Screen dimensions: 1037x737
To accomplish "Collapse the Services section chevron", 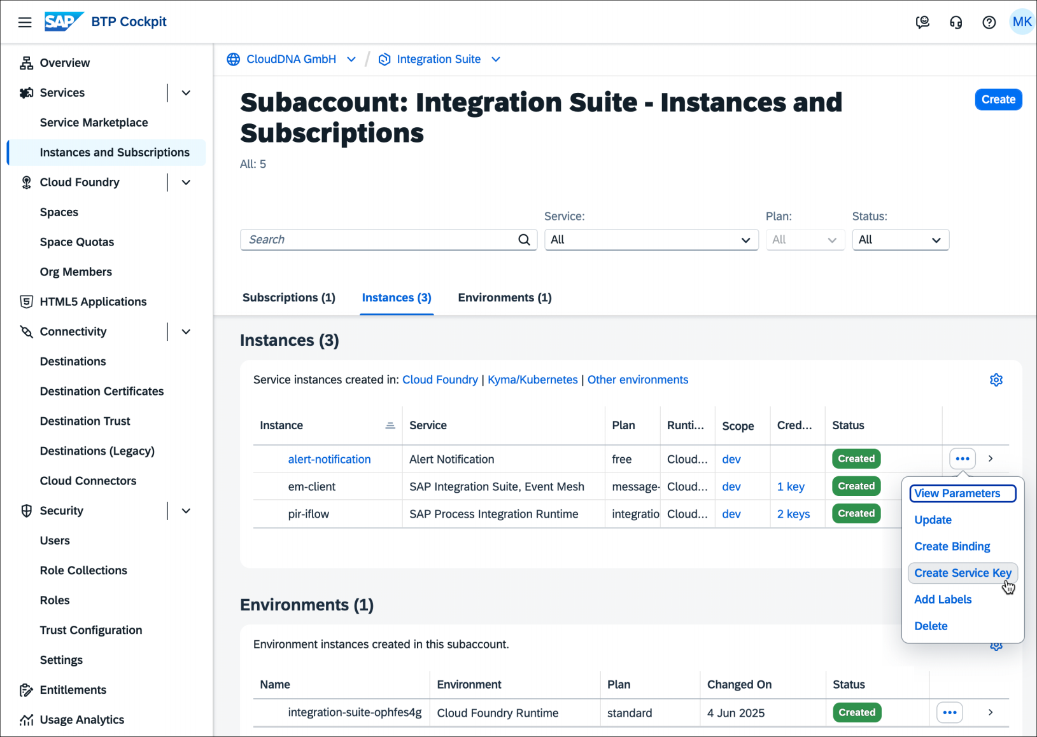I will (x=186, y=93).
